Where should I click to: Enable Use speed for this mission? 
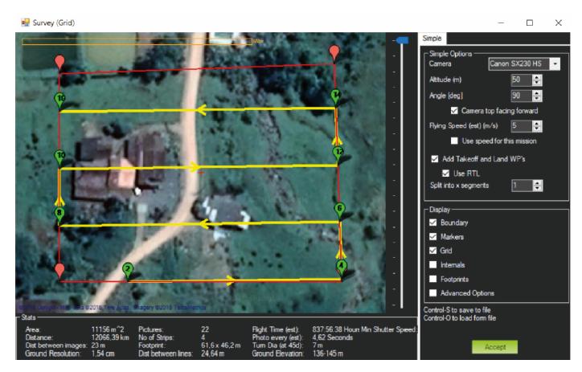tap(455, 141)
